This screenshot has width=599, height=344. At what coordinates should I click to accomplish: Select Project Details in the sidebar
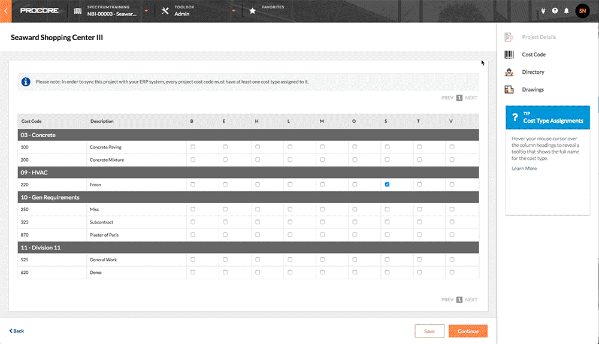click(x=539, y=37)
